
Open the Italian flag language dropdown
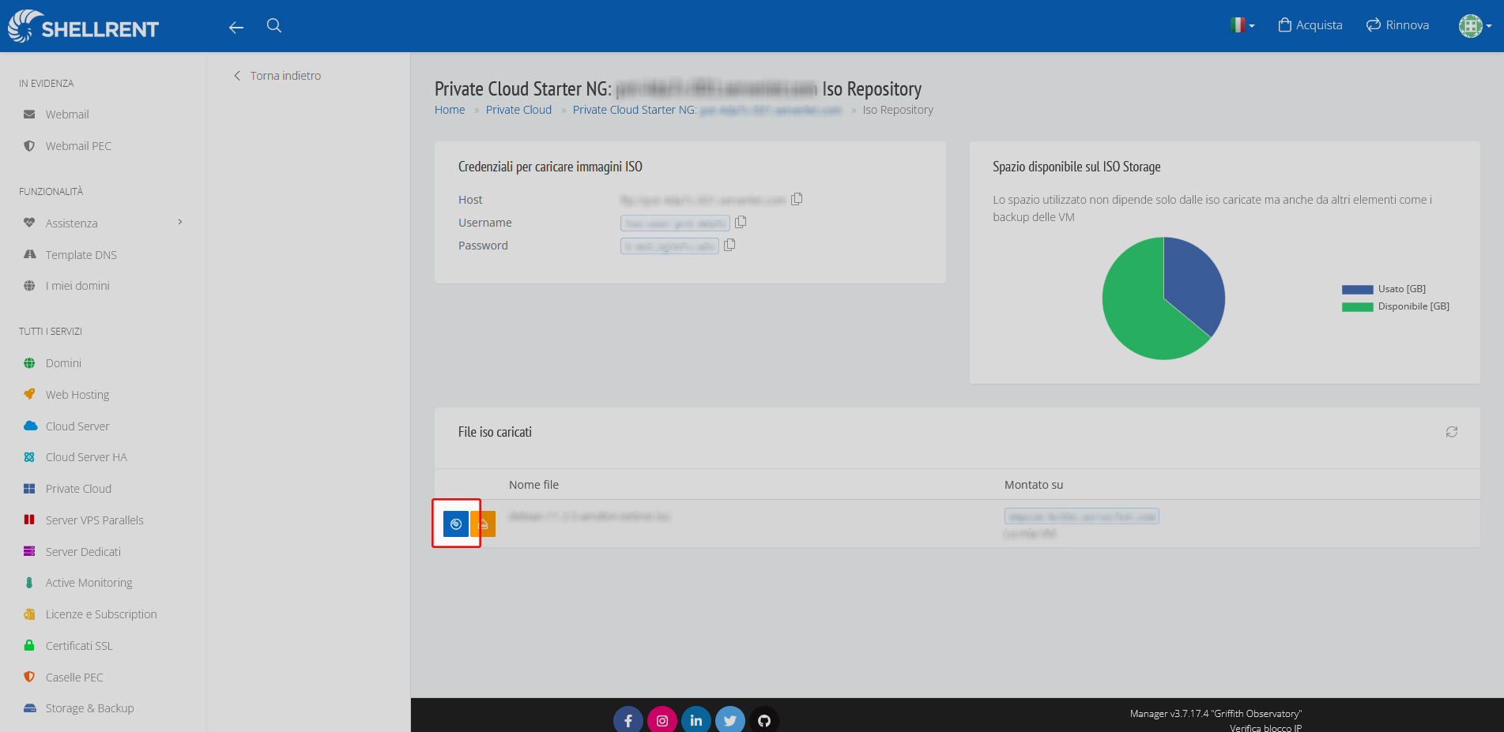click(x=1242, y=25)
